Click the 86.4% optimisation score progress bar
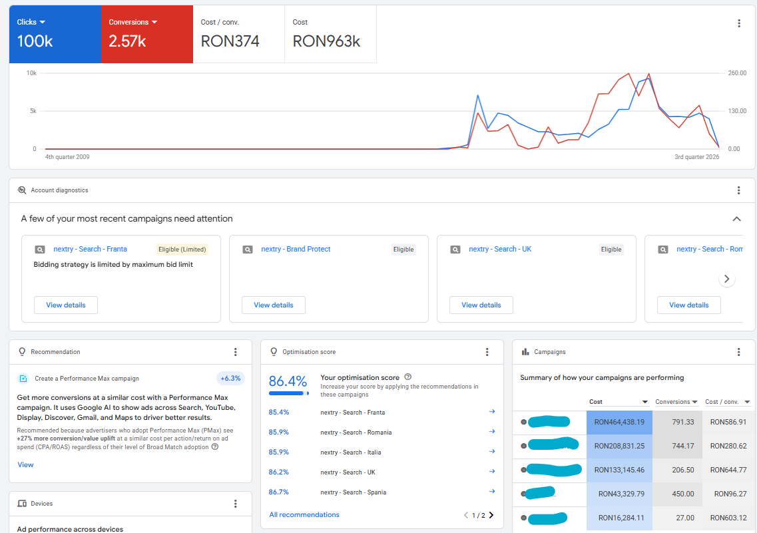The width and height of the screenshot is (757, 533). [289, 393]
